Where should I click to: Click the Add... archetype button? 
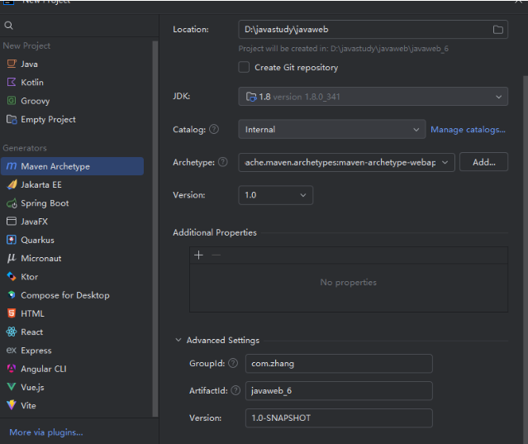(483, 163)
